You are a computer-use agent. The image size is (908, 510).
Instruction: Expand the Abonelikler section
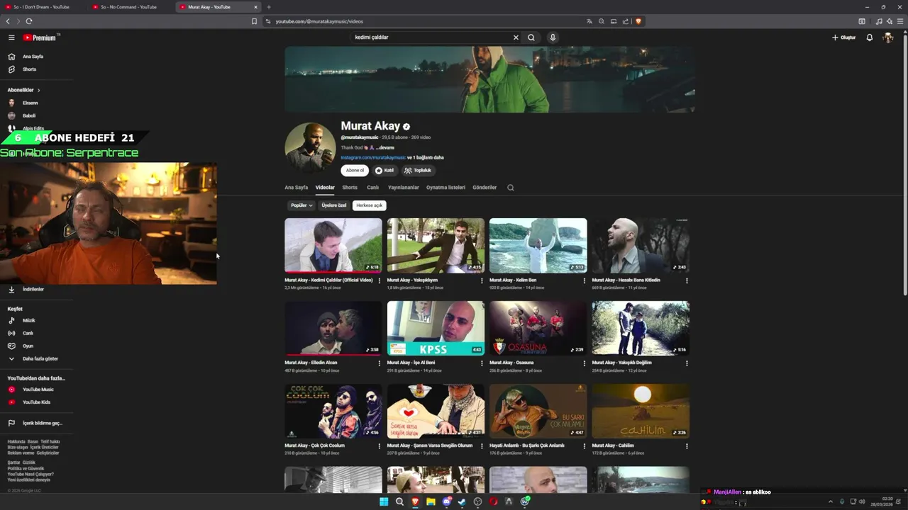click(23, 90)
